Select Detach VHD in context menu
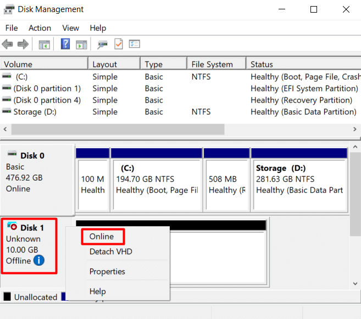361x319 pixels. coord(110,251)
